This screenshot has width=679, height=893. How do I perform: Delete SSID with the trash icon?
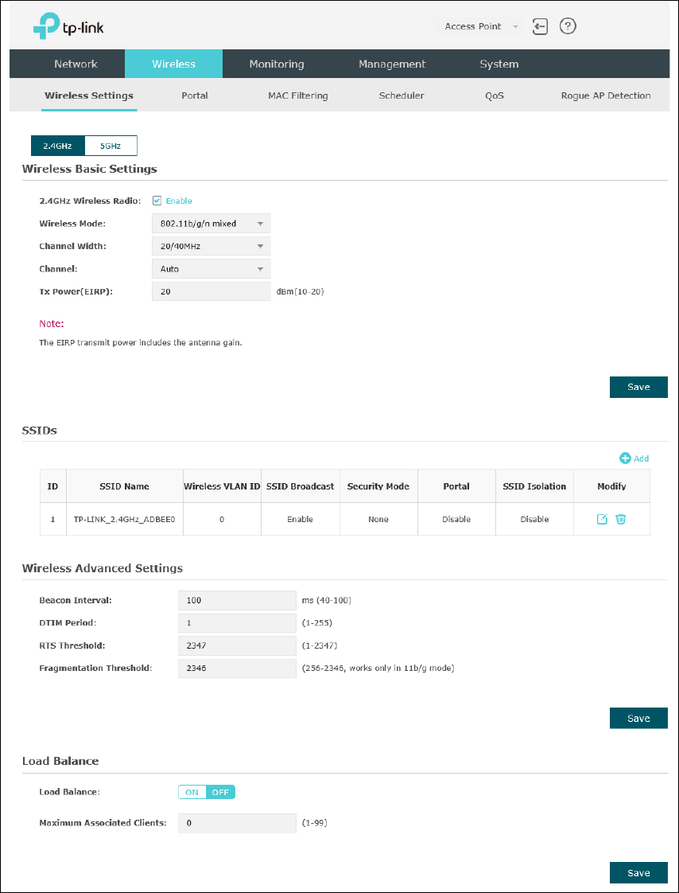pos(620,519)
